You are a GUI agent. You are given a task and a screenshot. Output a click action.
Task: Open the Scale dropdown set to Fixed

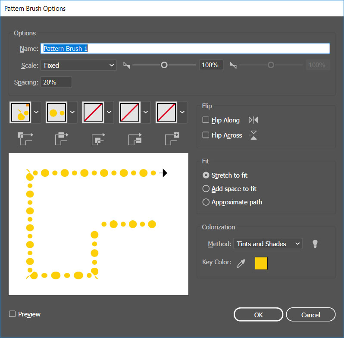tap(78, 66)
